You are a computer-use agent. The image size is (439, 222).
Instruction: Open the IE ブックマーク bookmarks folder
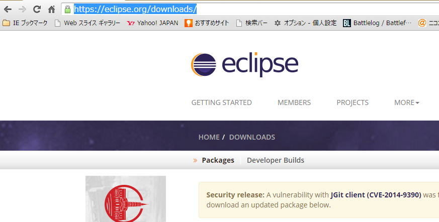click(x=25, y=23)
